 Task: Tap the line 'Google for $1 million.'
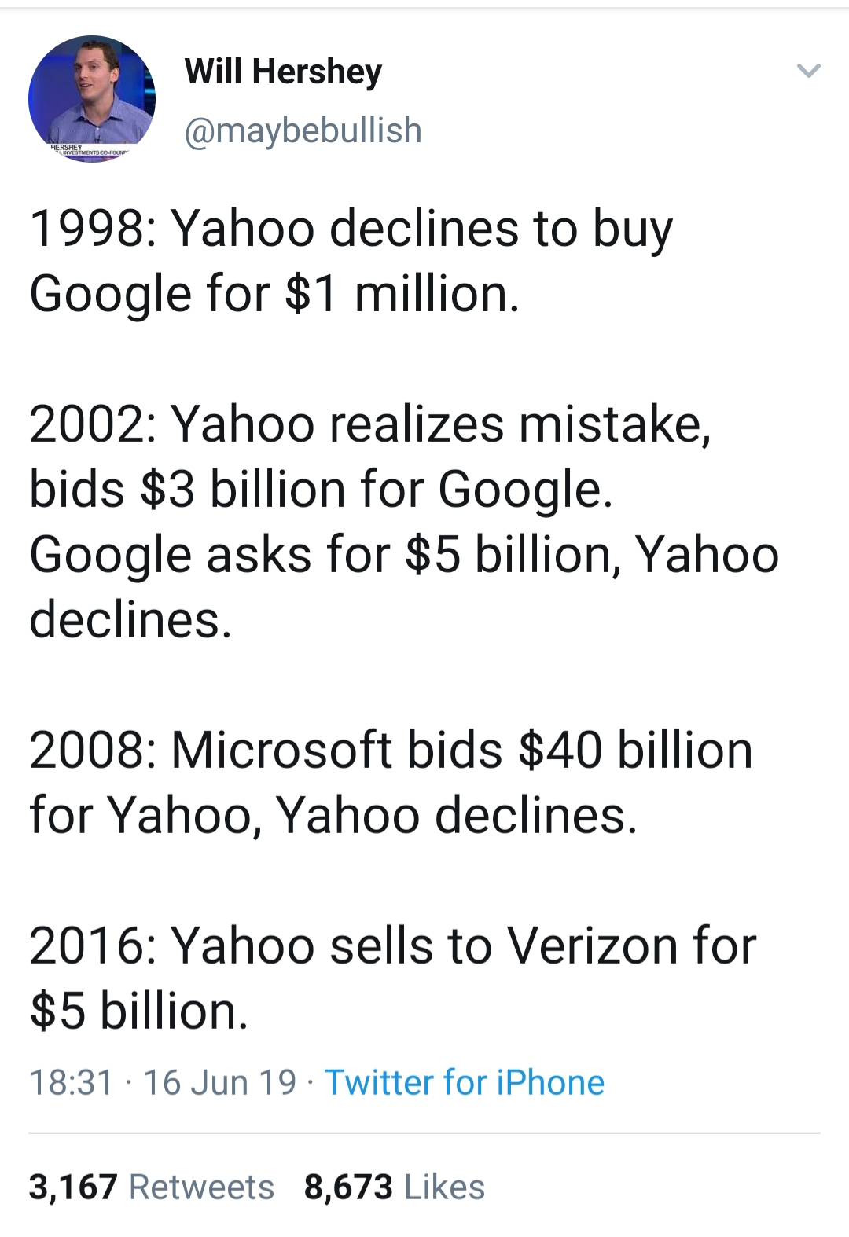pyautogui.click(x=274, y=294)
